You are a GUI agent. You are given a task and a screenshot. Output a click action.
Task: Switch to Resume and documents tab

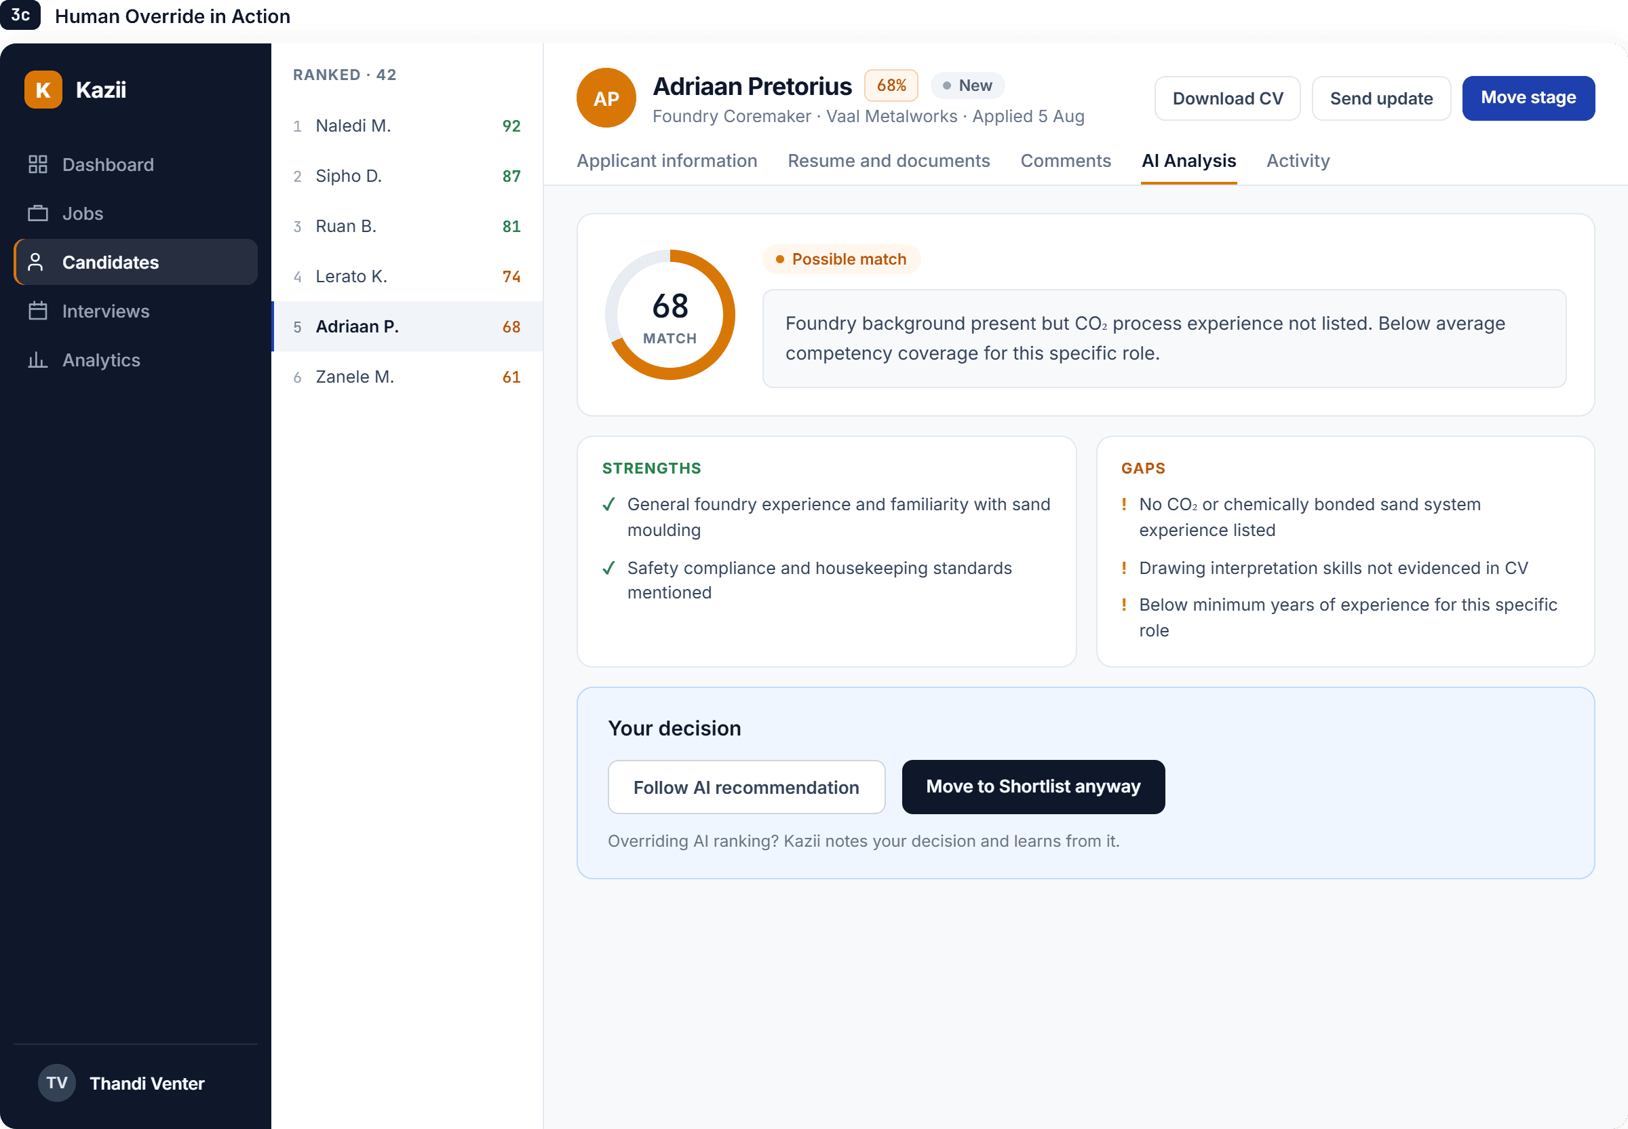point(889,161)
